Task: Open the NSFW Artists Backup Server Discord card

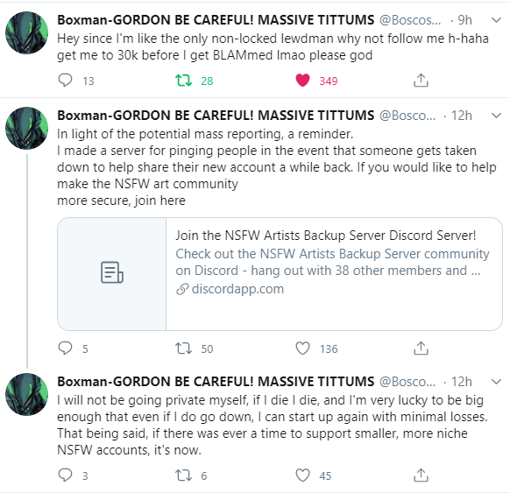Action: [x=280, y=274]
